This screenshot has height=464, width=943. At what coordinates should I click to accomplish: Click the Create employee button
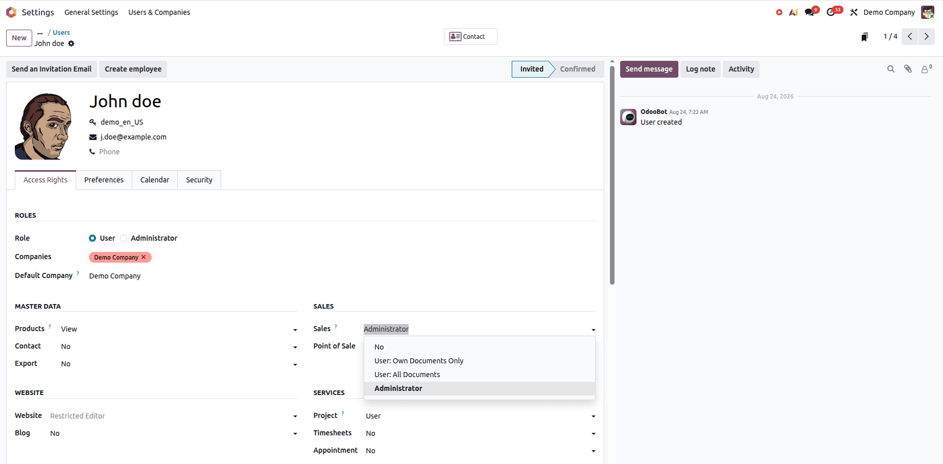tap(133, 69)
